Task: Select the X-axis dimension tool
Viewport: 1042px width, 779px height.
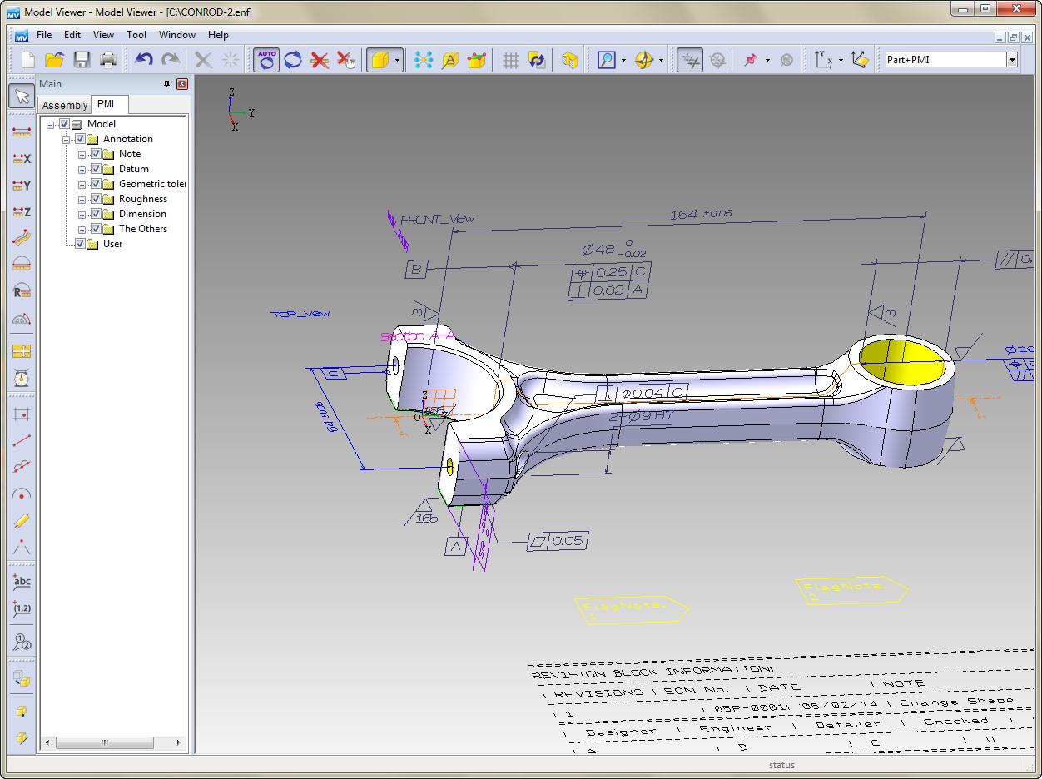Action: 21,157
